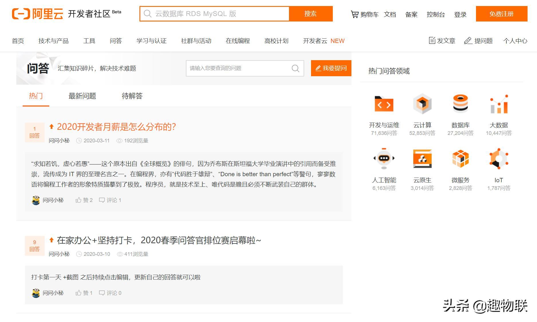Click 71,636问答 count text
Image resolution: width=537 pixels, height=322 pixels.
tap(384, 133)
